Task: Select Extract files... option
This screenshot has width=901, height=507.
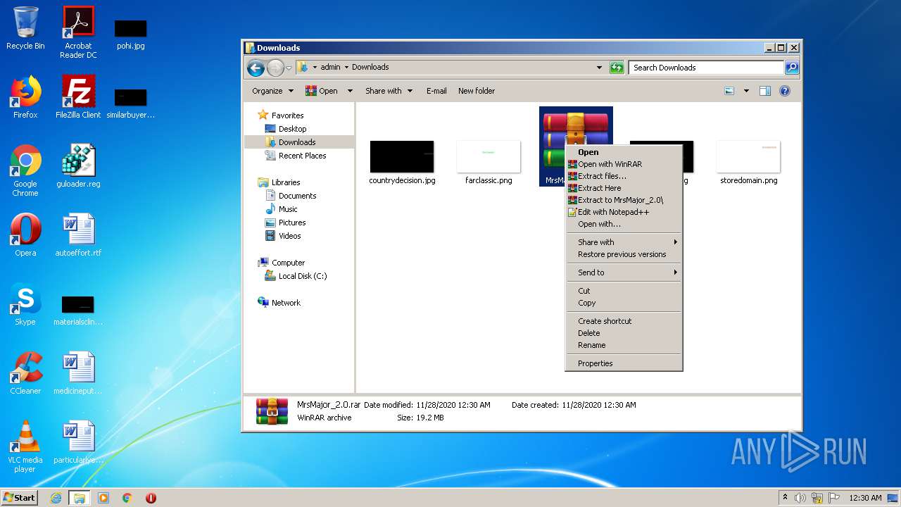Action: pyautogui.click(x=624, y=176)
